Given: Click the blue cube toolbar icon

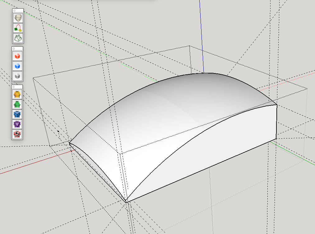Looking at the screenshot, I should pos(17,66).
